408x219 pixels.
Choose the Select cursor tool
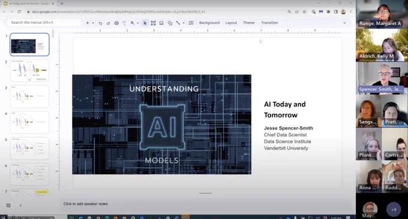click(x=145, y=23)
